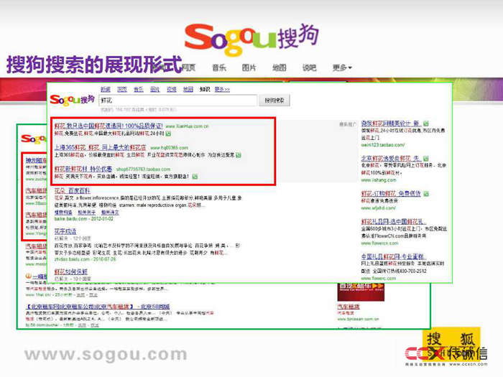The image size is (503, 377).
Task: Select the 音乐 tab in top navigation
Action: 219,68
